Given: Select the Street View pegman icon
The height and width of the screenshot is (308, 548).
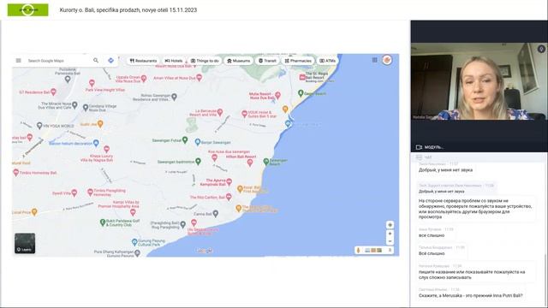Looking at the screenshot, I should (358, 250).
